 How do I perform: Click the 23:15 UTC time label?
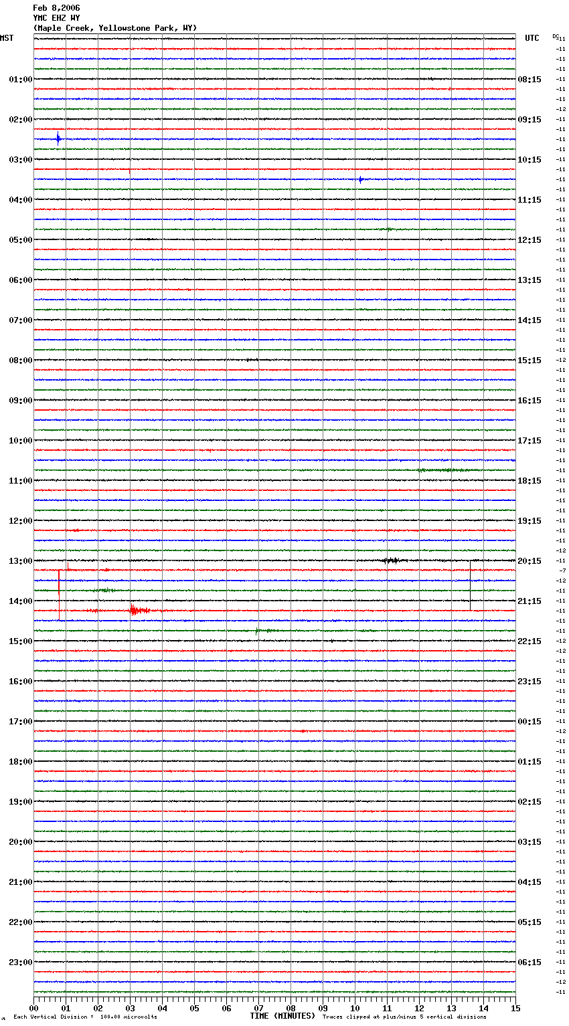[x=530, y=682]
